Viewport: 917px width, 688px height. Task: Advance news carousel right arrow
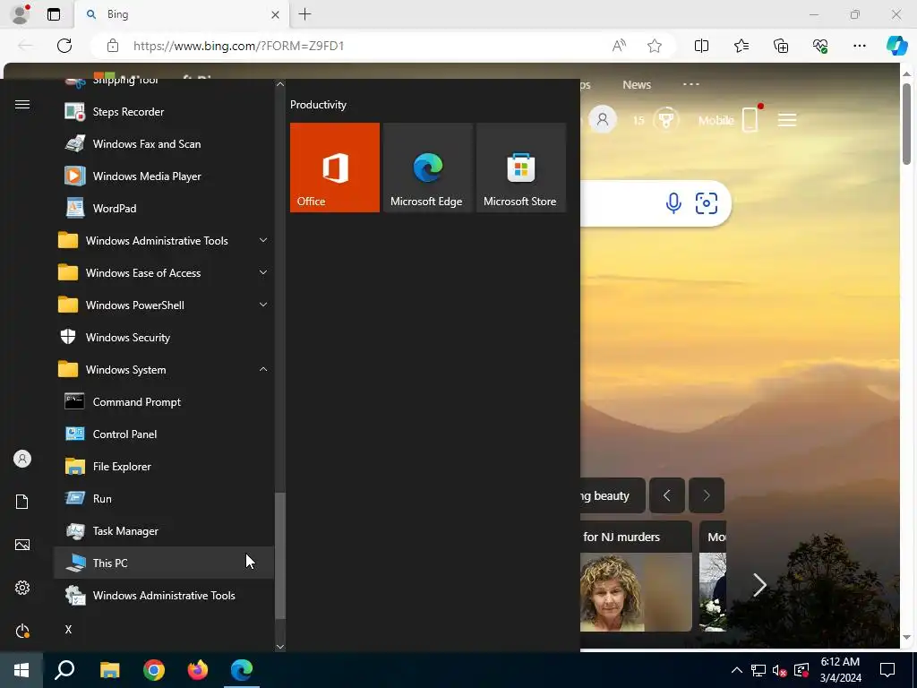click(x=759, y=584)
